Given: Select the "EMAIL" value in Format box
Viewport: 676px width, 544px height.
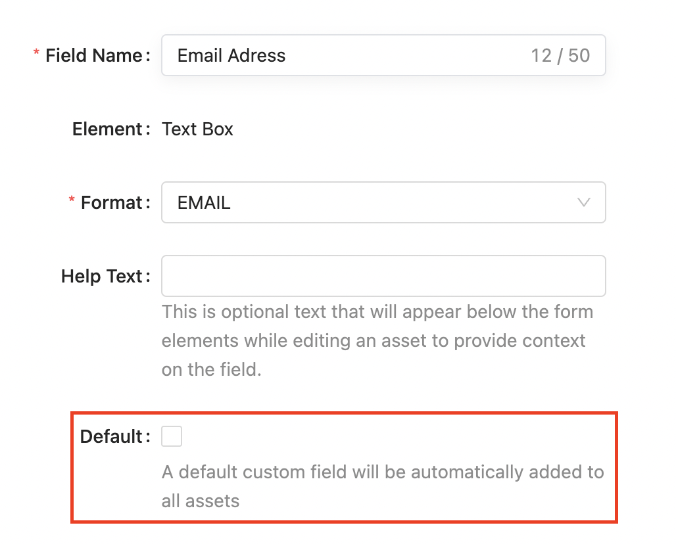Looking at the screenshot, I should pos(204,203).
